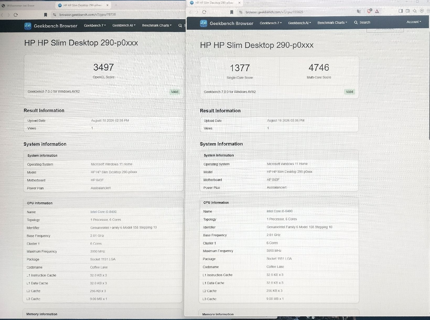This screenshot has width=430, height=320.
Task: Click the Brave Rewards triangle icon
Action: pos(377,11)
